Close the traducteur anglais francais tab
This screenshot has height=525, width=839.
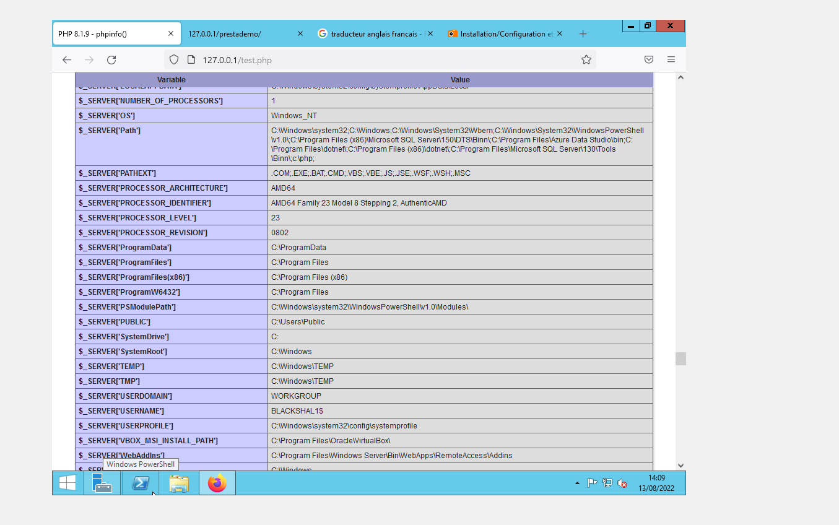(430, 34)
